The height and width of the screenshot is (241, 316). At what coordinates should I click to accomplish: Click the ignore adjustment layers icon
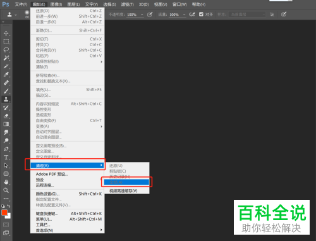272,15
